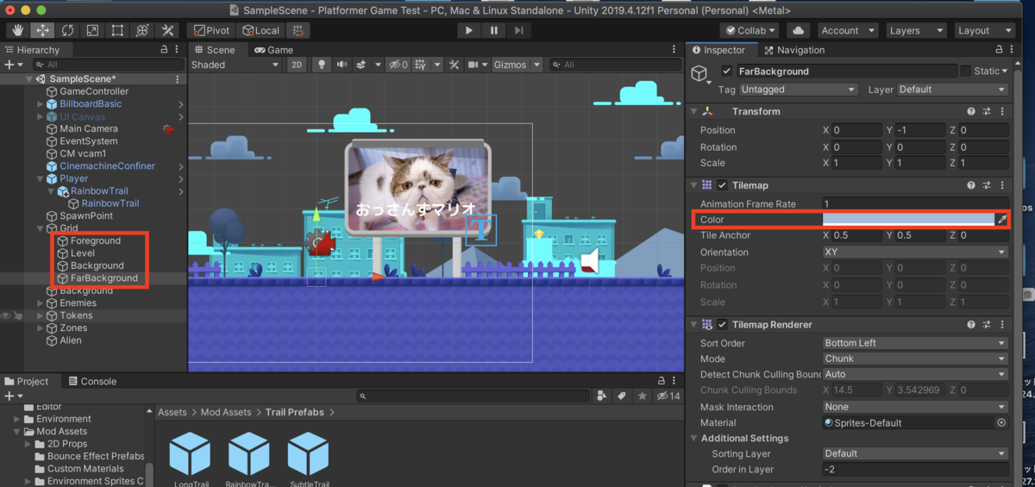The height and width of the screenshot is (487, 1035).
Task: Use the Color eyedropper picker
Action: point(1001,220)
